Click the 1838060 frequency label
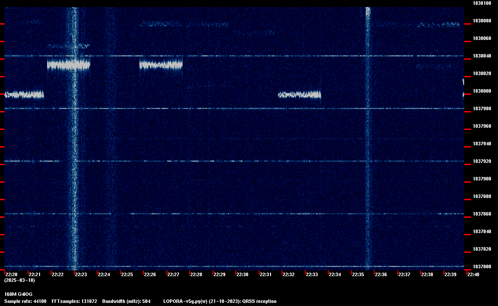Screen dimensions: 498x306 [482, 38]
